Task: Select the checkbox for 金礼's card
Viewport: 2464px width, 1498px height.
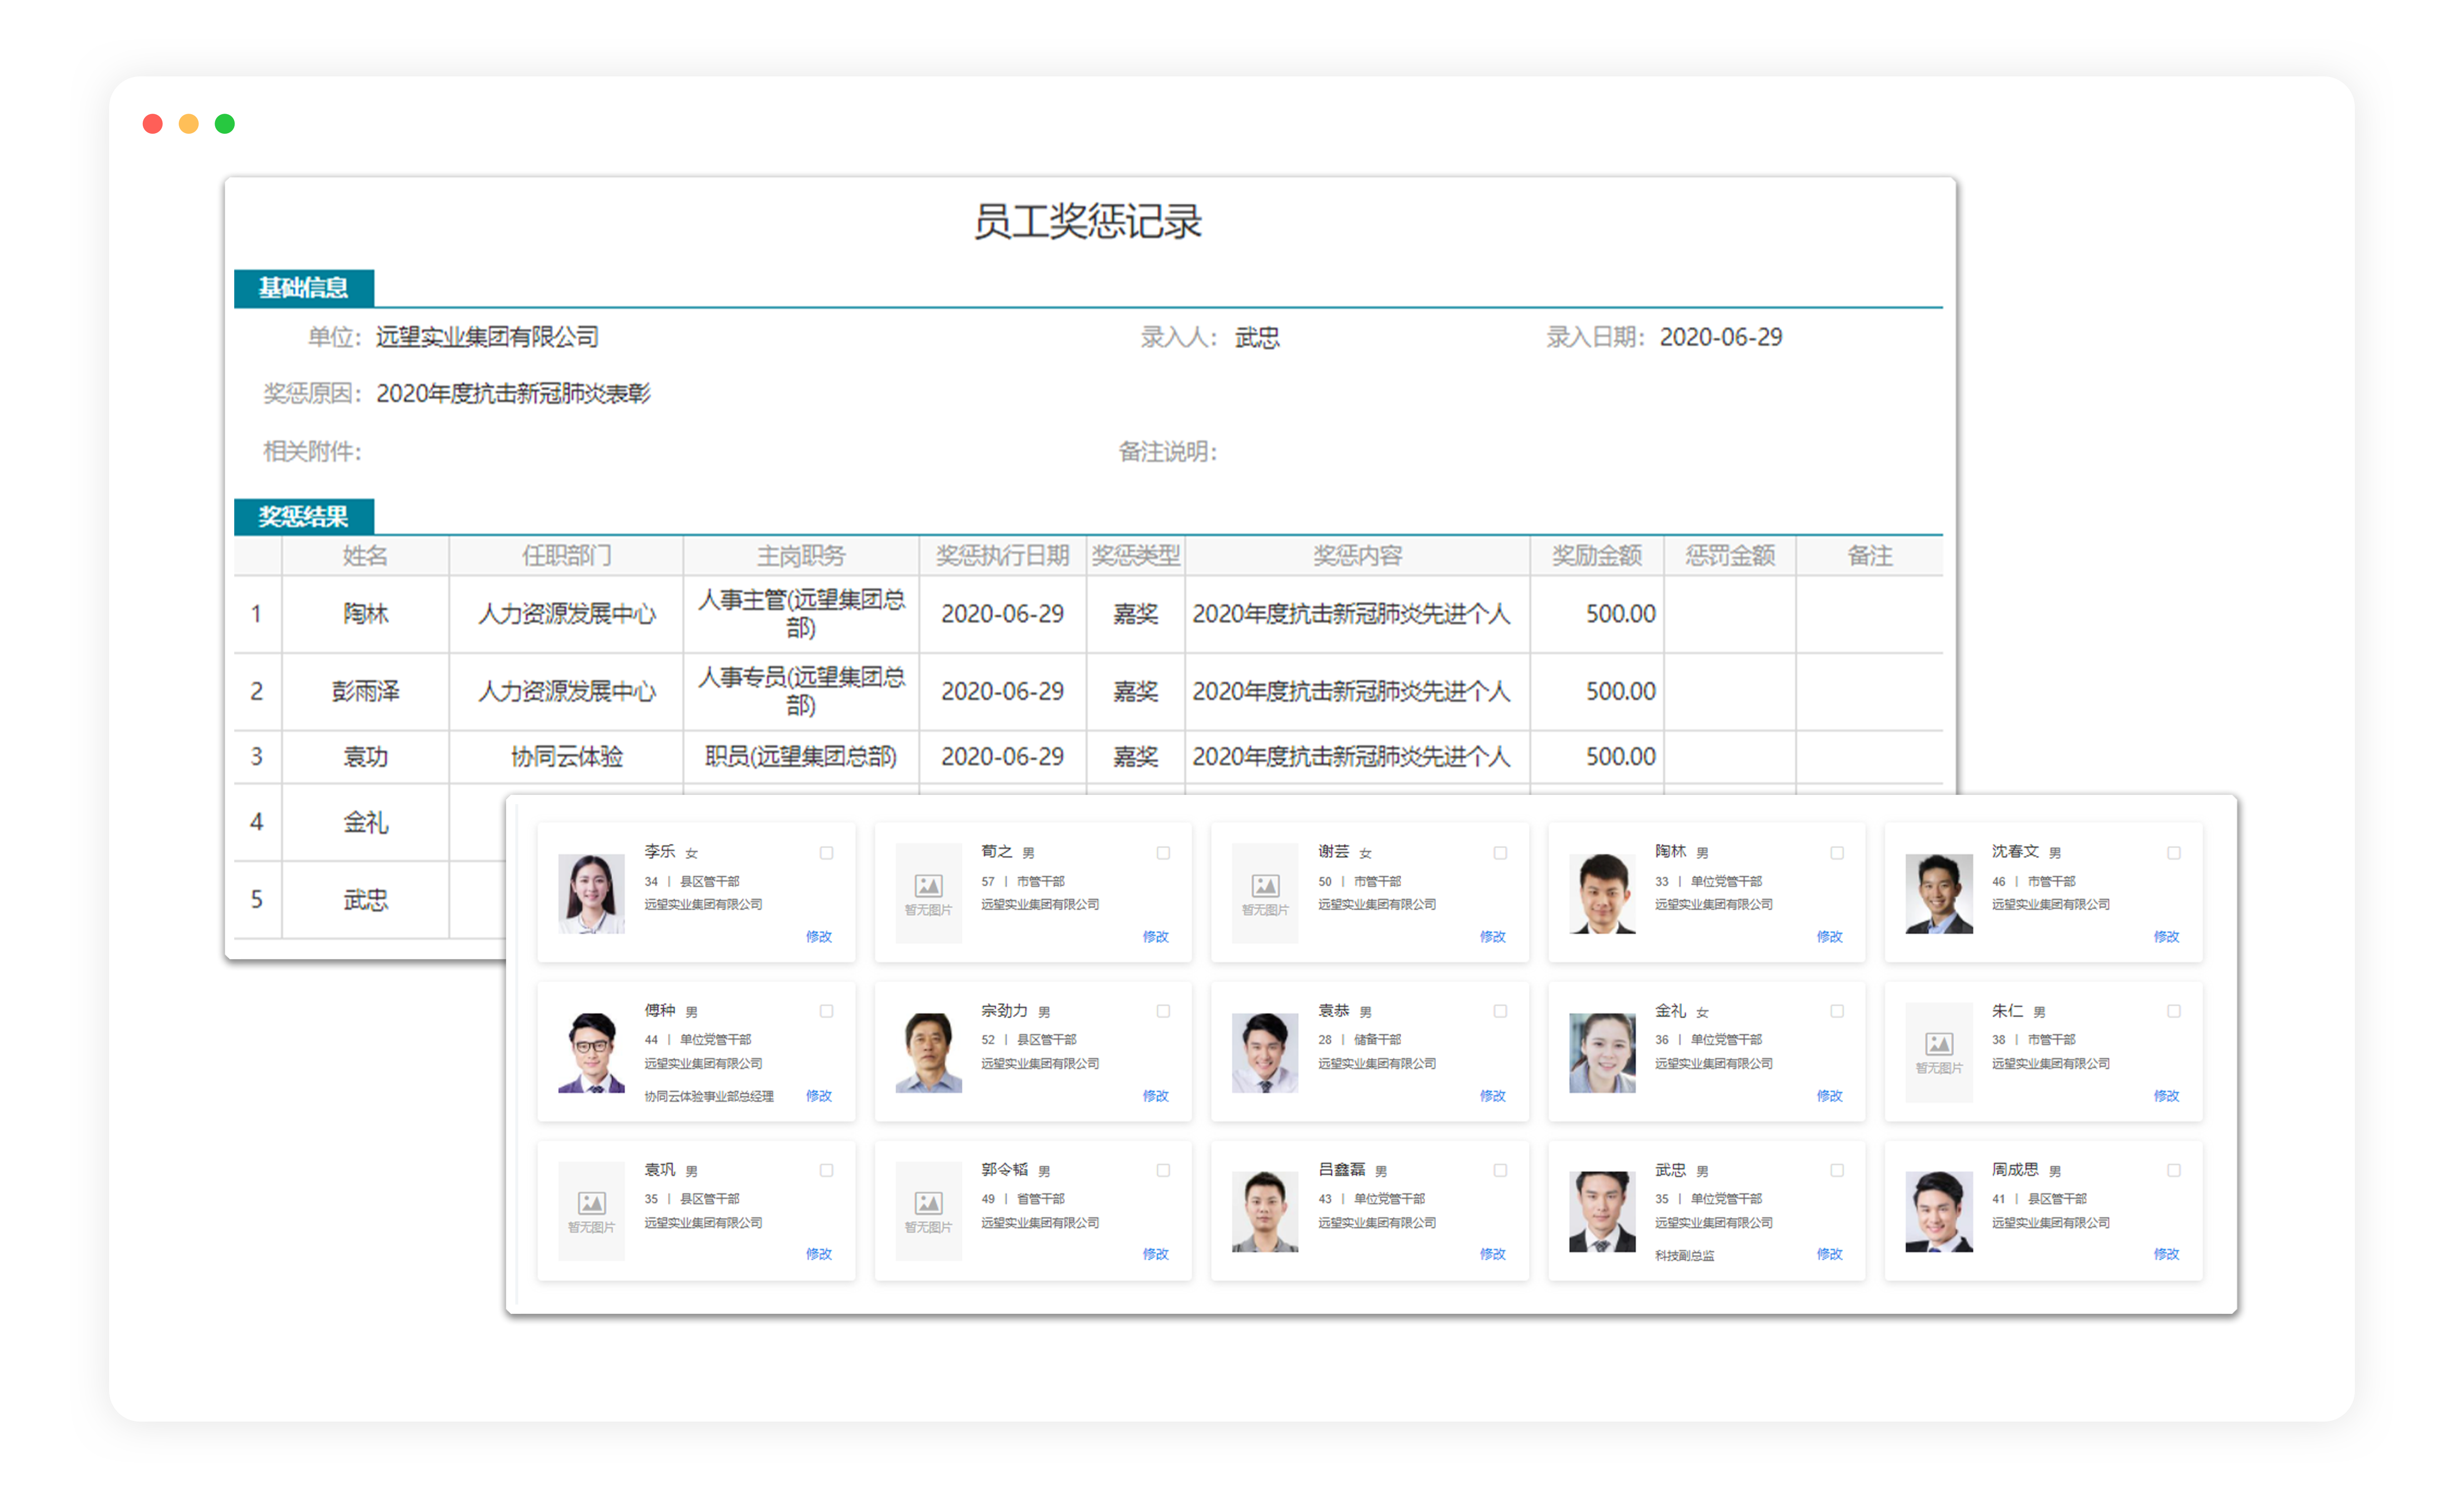Action: [x=1837, y=1011]
